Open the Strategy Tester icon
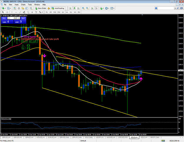This screenshot has height=142, width=184. coord(31,8)
